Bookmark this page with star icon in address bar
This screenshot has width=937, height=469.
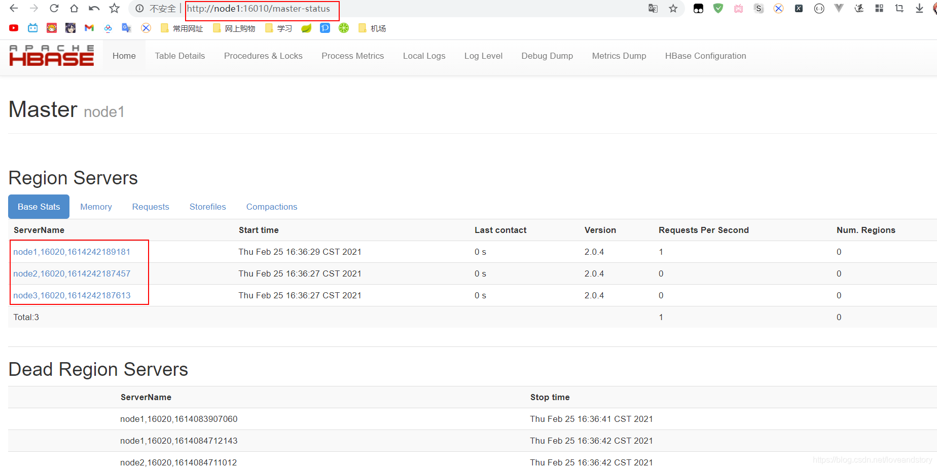(x=673, y=8)
